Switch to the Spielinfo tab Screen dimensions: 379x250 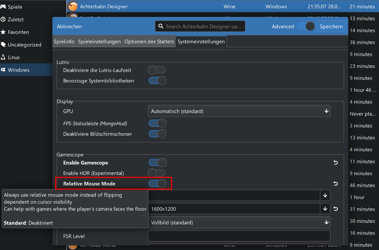pos(64,41)
